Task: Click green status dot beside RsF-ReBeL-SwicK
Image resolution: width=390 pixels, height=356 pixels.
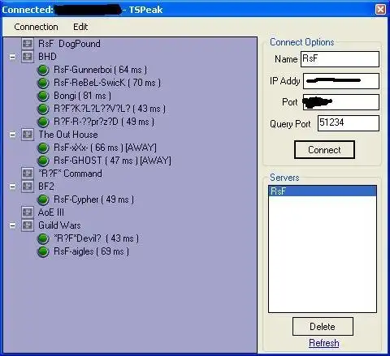Action: pos(43,83)
